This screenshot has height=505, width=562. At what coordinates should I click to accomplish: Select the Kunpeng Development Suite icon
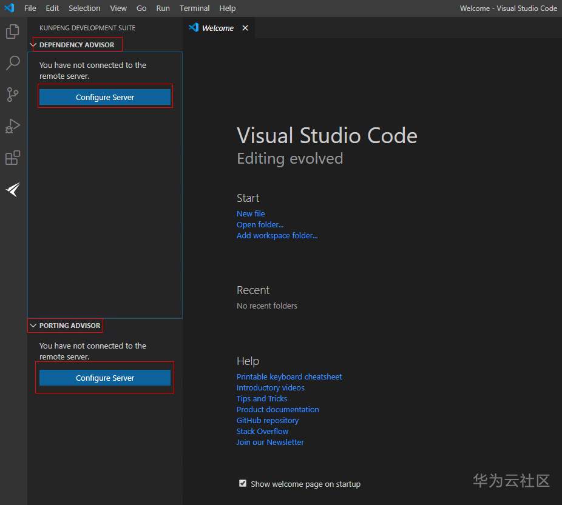click(13, 190)
